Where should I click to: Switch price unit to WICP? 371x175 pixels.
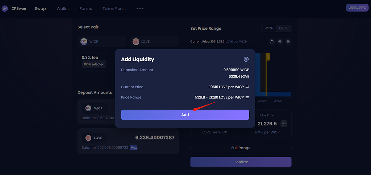click(269, 28)
